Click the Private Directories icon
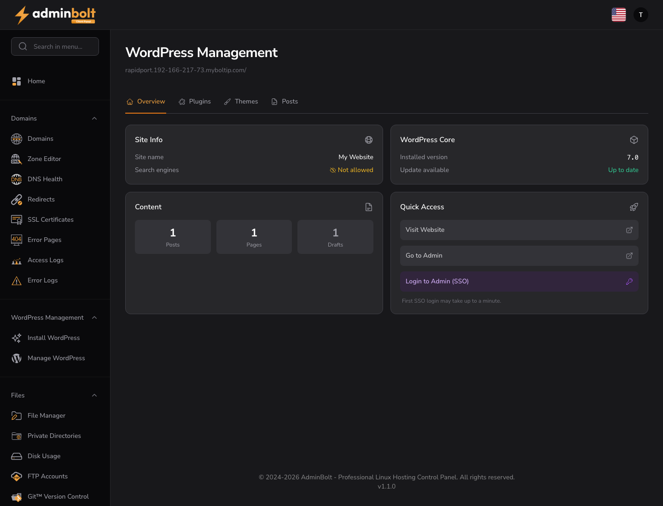Image resolution: width=663 pixels, height=506 pixels. tap(17, 436)
